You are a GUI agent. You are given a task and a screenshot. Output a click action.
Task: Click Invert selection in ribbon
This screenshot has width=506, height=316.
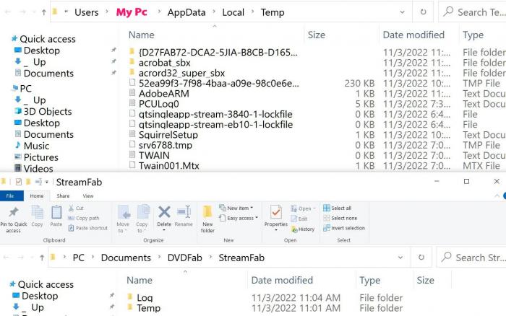[x=344, y=228]
